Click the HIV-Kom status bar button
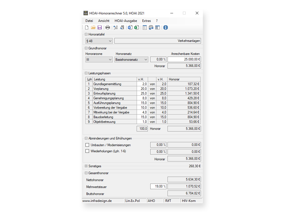This screenshot has width=285, height=213. click(x=189, y=201)
